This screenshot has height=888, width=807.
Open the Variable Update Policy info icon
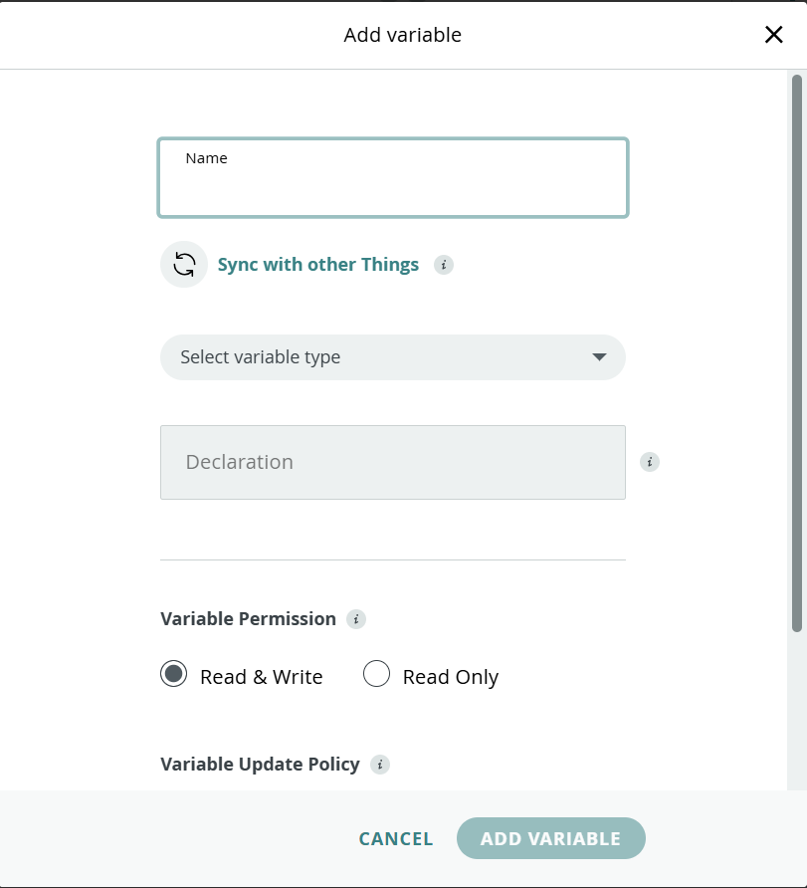pos(380,765)
